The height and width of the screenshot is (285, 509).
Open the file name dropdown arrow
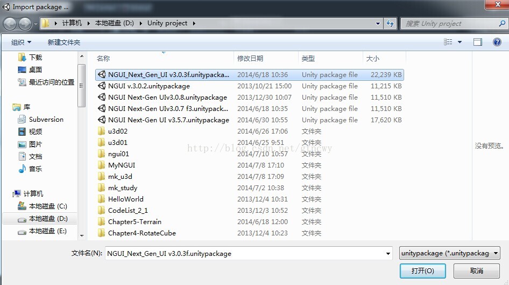(388, 253)
